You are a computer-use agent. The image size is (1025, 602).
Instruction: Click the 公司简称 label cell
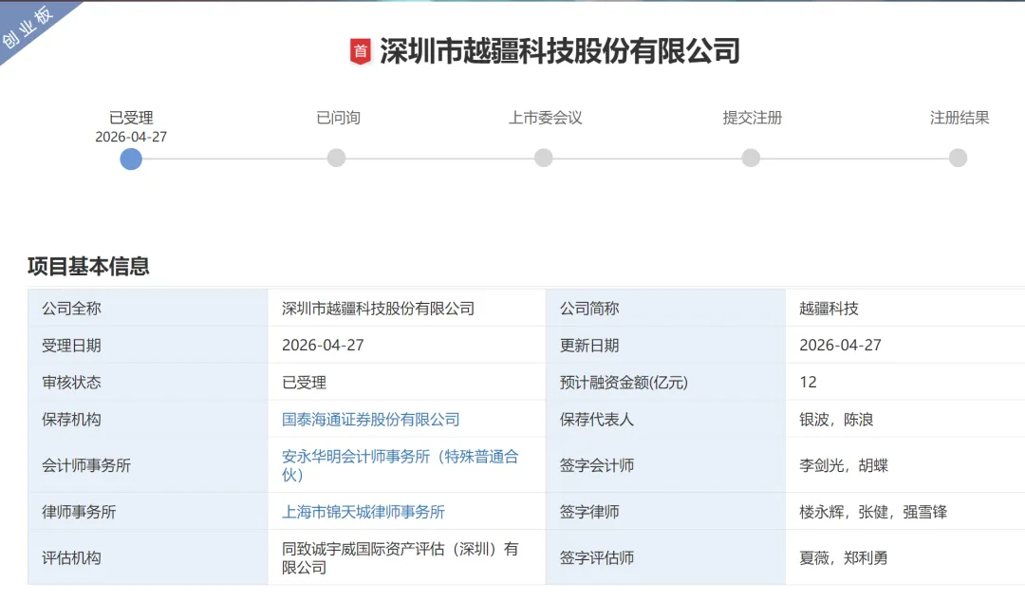pos(665,309)
